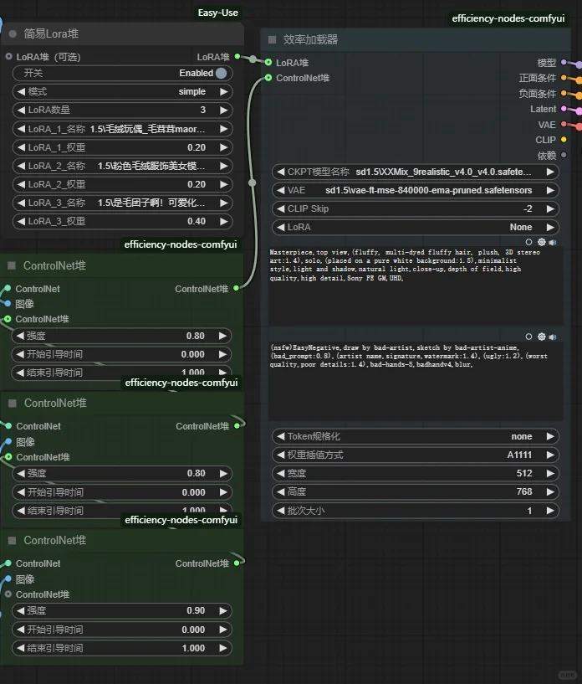582x684 pixels.
Task: Click the link midpoint dot between the LoRA堆 ports
Action: point(253,59)
